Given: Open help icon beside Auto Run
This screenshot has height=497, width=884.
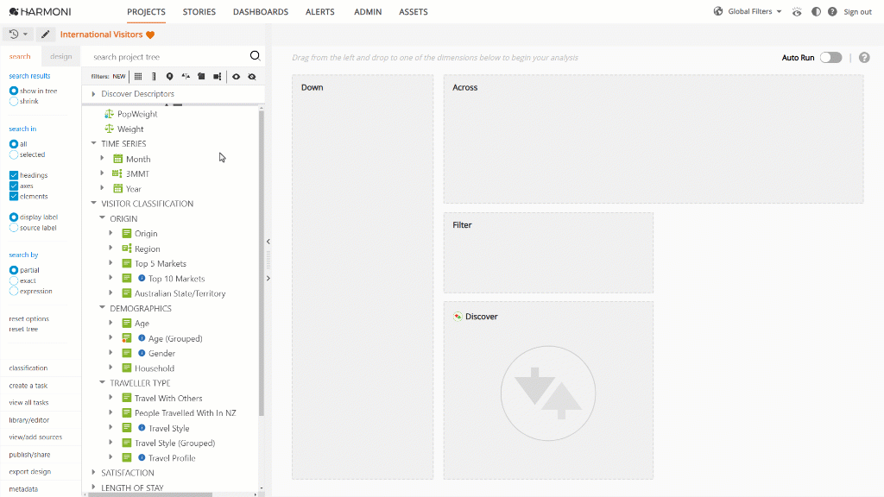Looking at the screenshot, I should point(864,58).
